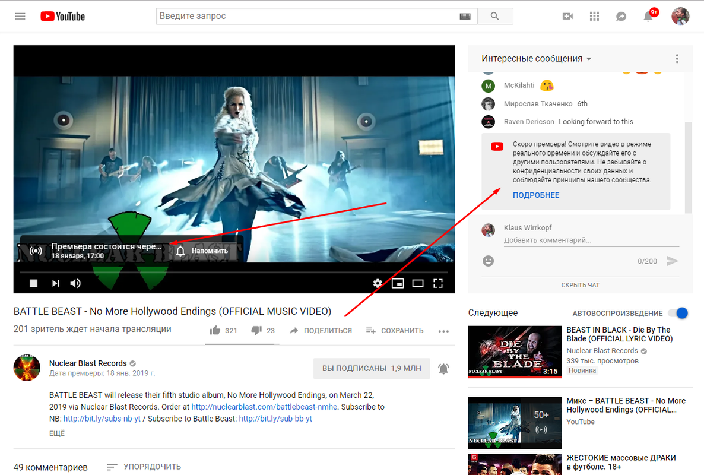Open "BEAST IN BLACK - Die By The Blade" title
Image resolution: width=704 pixels, height=475 pixels.
[x=620, y=334]
